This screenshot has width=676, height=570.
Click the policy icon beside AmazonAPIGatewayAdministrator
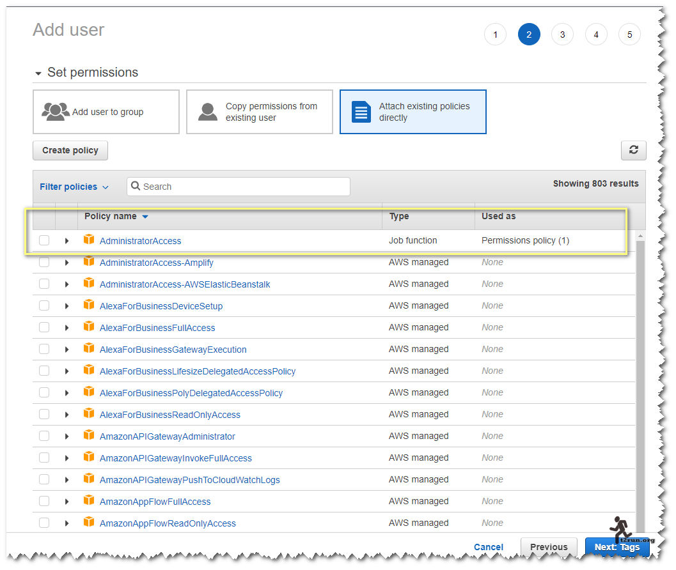(89, 435)
